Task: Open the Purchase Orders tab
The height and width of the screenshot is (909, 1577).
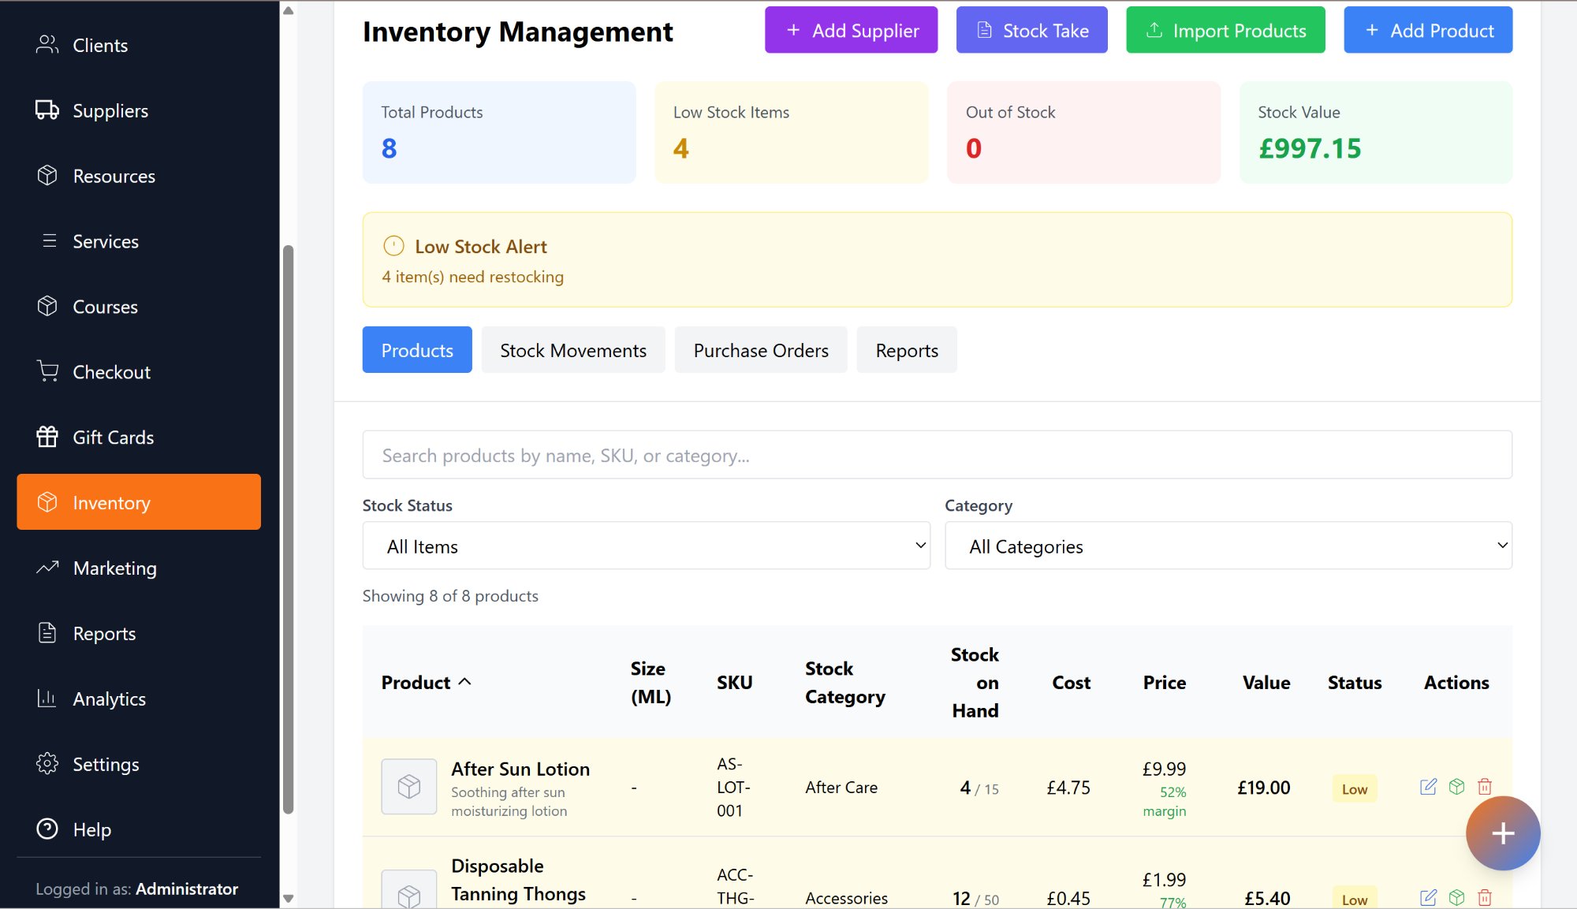Action: [x=760, y=350]
